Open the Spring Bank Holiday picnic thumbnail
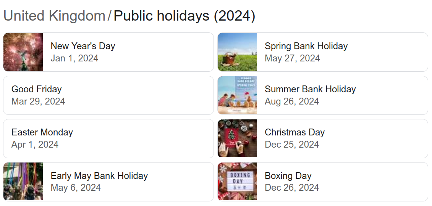The image size is (432, 206). point(237,52)
